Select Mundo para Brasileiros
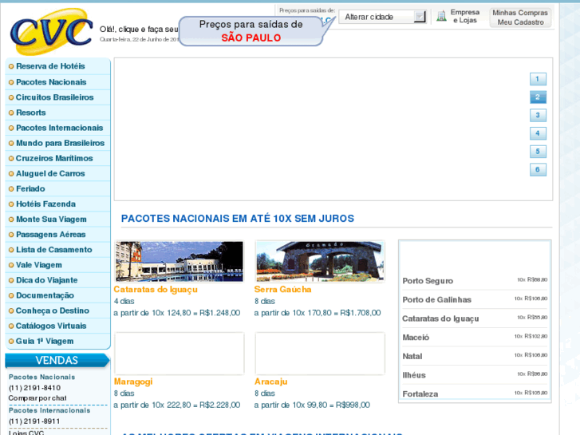The height and width of the screenshot is (435, 580). pos(60,143)
